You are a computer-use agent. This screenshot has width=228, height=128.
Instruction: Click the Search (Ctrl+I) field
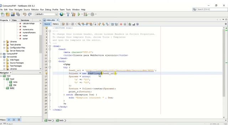pyautogui.click(x=210, y=9)
